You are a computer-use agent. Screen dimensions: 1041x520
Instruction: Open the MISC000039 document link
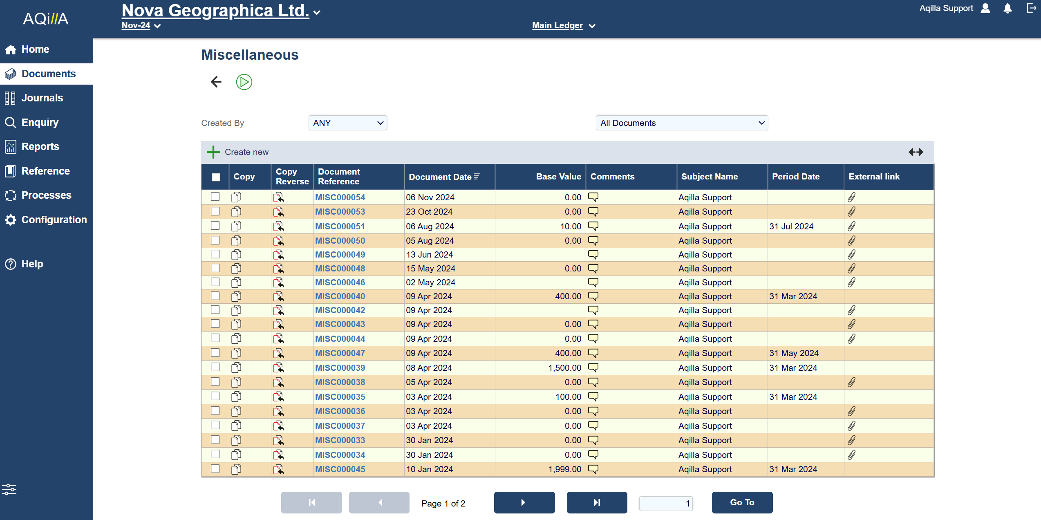(x=340, y=368)
